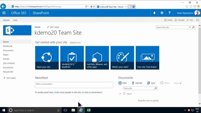Open Add lists, libraries, and other apps tile

click(x=97, y=58)
